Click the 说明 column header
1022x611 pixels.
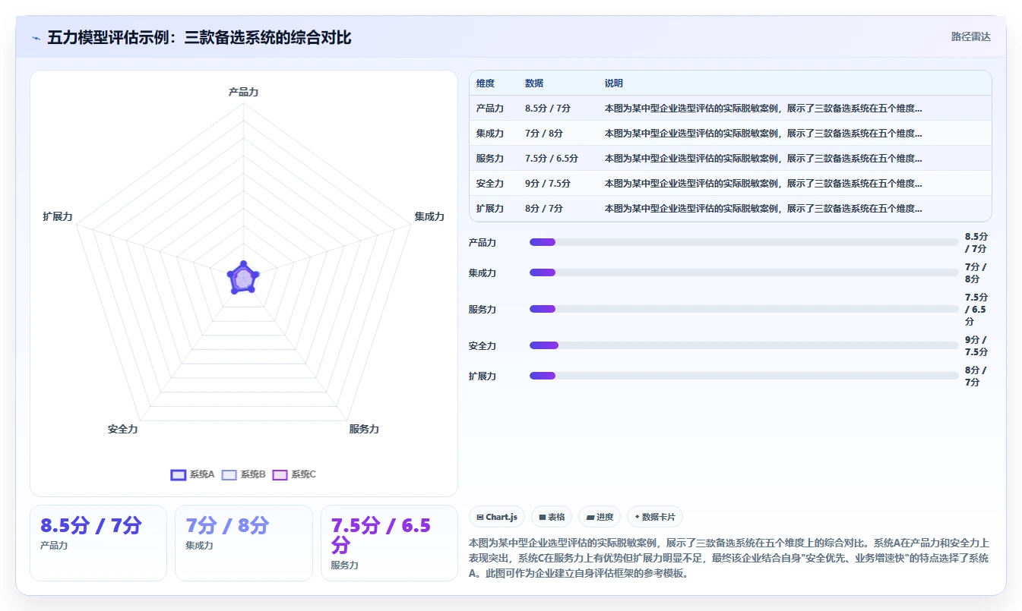pyautogui.click(x=614, y=83)
